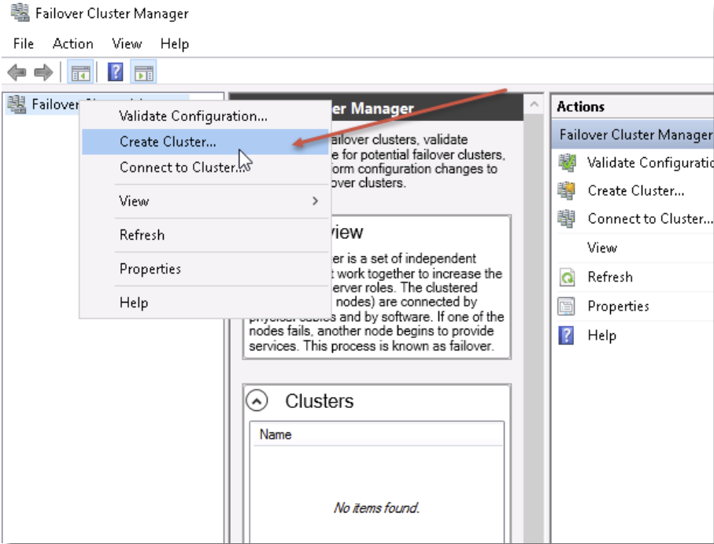The width and height of the screenshot is (714, 544).
Task: Click the center pane vertical scrollbar track
Action: [535, 328]
